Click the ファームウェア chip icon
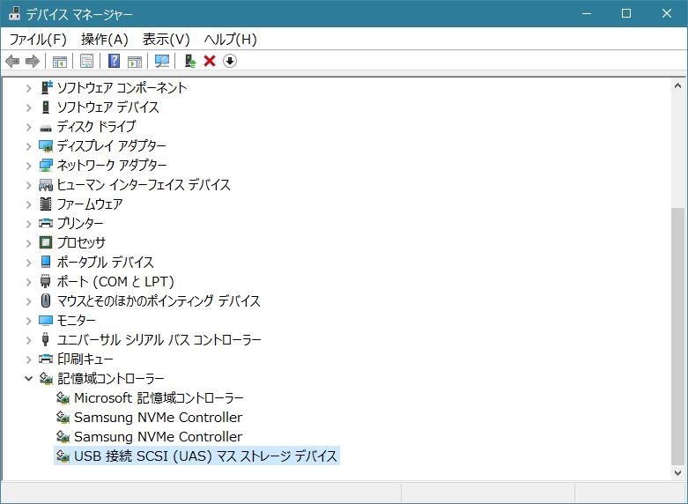Viewport: 688px width, 504px height. 46,204
